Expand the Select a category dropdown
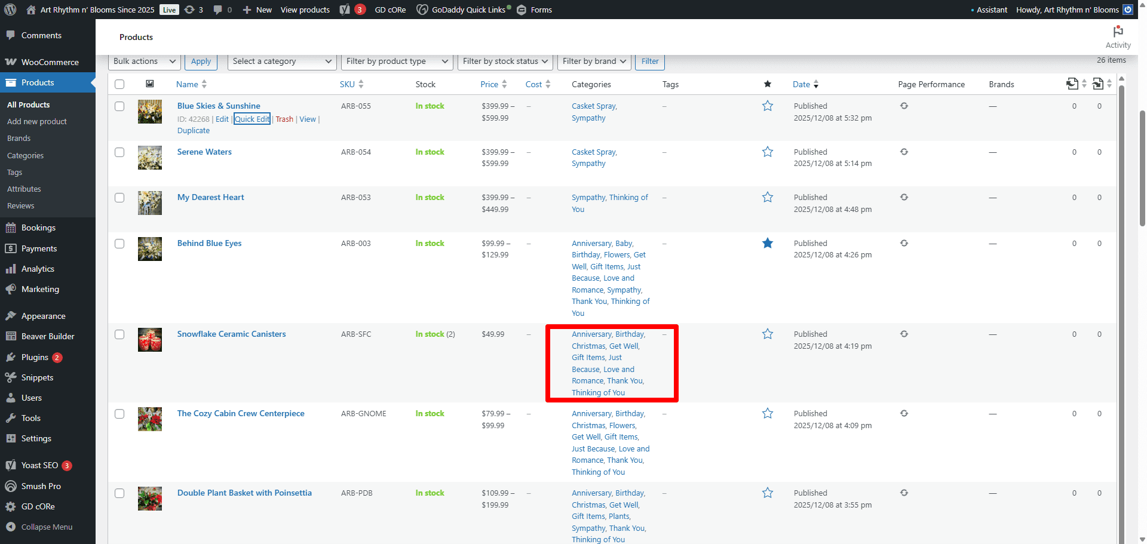This screenshot has width=1147, height=544. 281,62
